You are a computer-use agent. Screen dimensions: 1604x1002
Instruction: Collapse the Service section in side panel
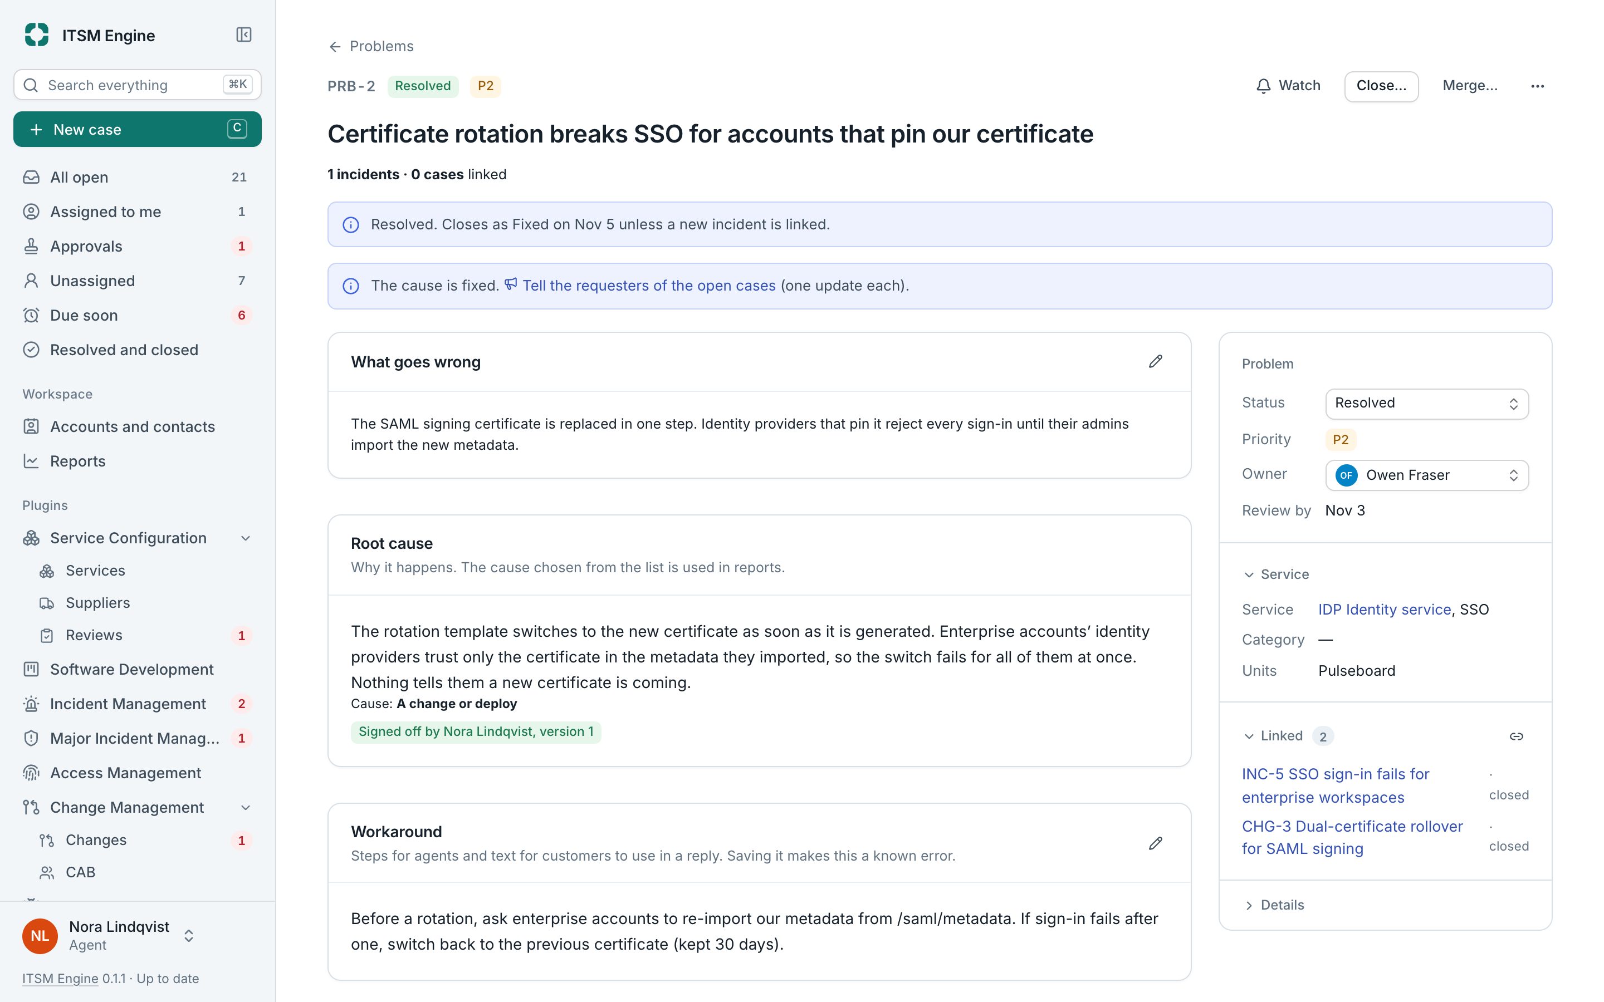click(1249, 574)
